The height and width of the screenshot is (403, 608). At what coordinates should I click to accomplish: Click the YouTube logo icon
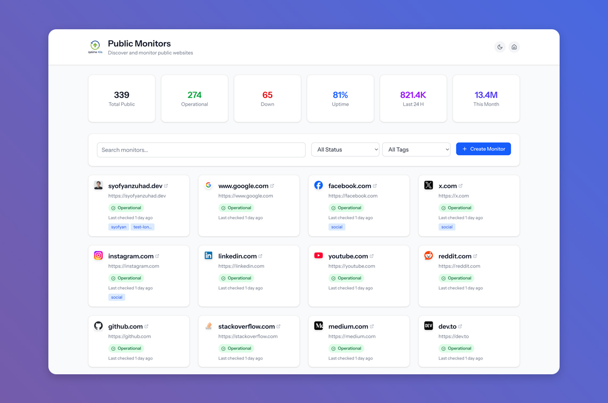point(318,255)
